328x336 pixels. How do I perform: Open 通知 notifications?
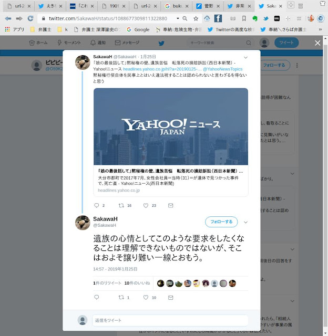tap(98, 43)
